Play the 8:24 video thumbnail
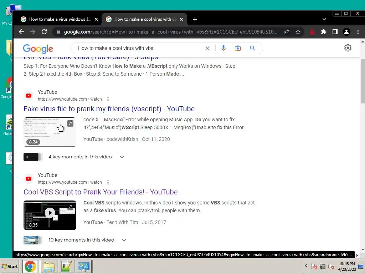Image resolution: width=365 pixels, height=274 pixels. (x=50, y=132)
